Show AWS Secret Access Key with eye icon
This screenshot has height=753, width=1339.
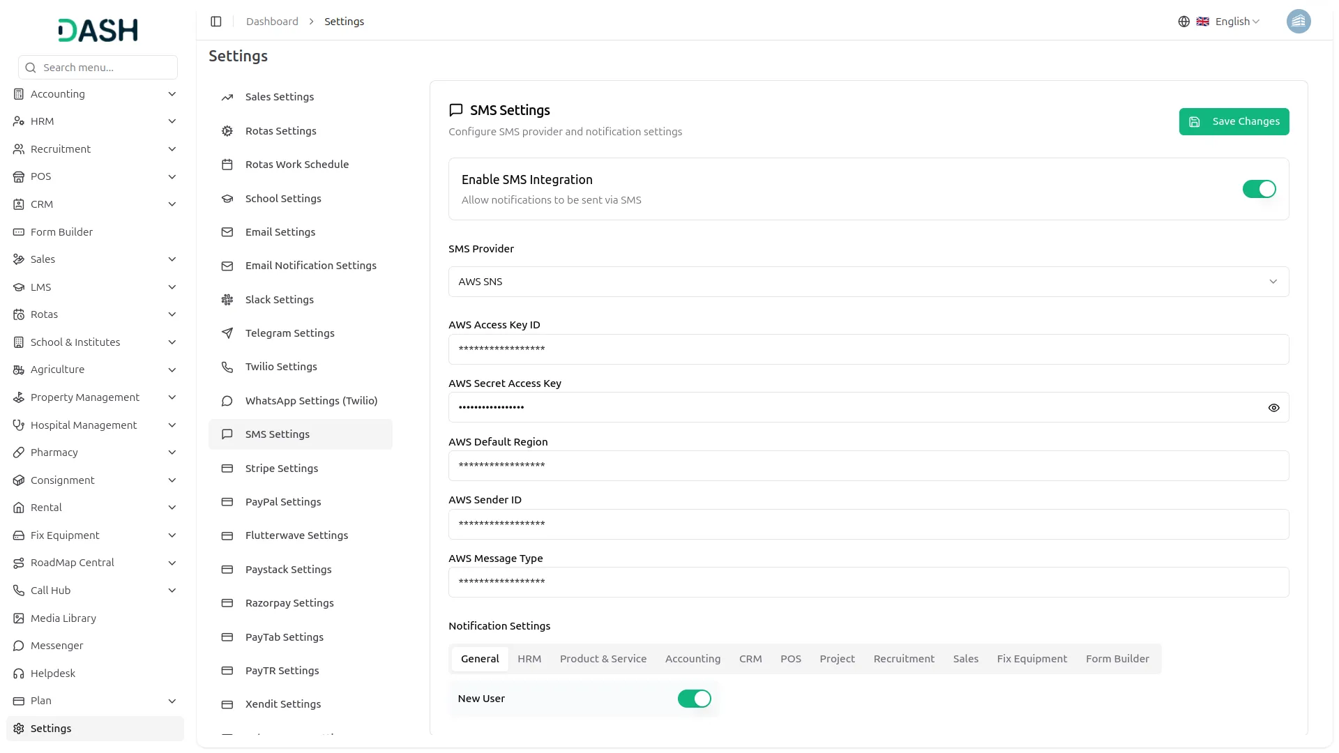(1273, 408)
